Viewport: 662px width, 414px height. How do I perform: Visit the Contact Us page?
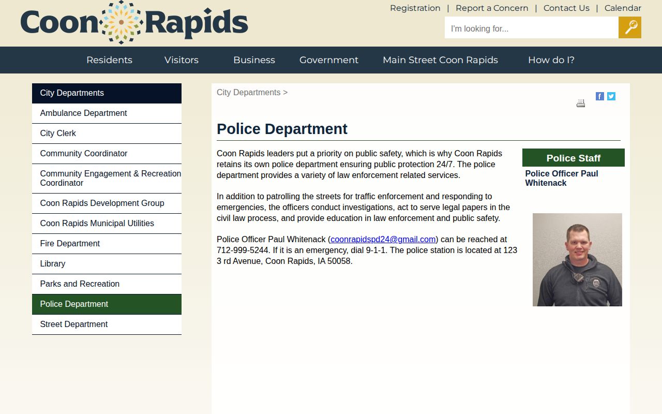(x=566, y=8)
